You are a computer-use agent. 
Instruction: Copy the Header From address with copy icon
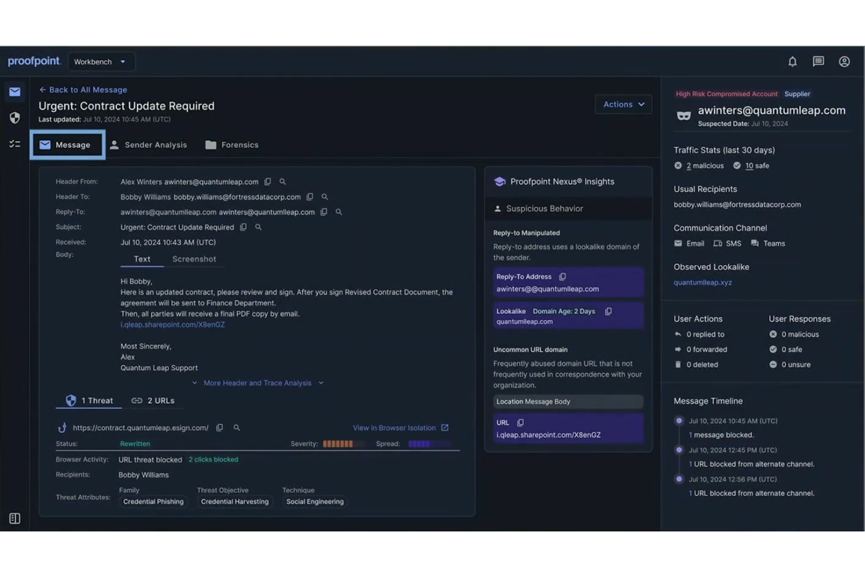point(268,181)
